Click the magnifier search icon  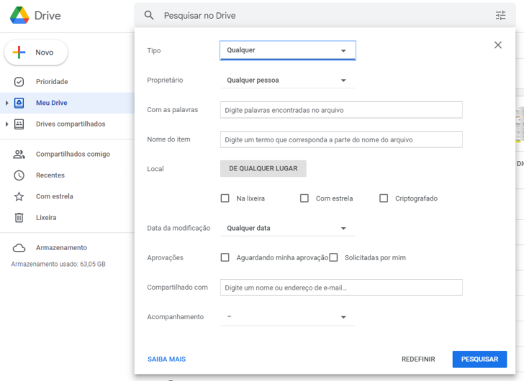[x=149, y=15]
